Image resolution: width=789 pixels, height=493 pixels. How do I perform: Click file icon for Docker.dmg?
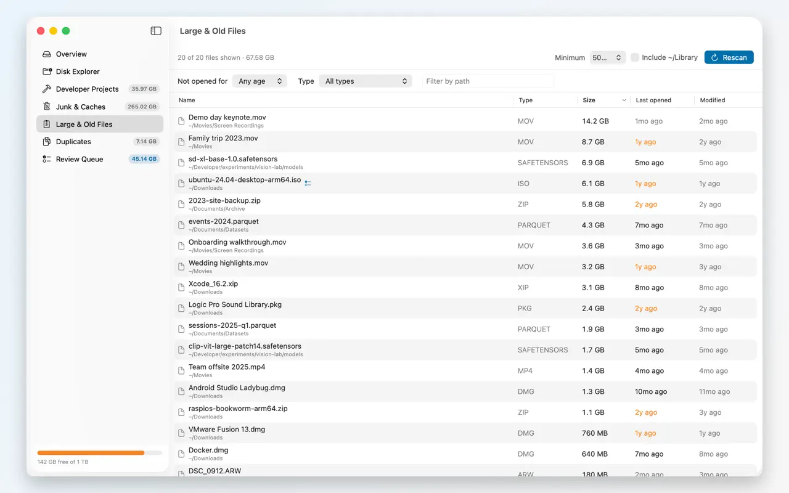(181, 454)
